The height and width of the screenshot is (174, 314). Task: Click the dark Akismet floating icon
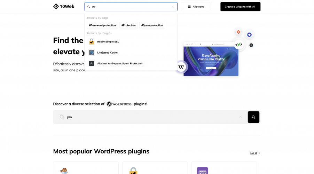251,45
